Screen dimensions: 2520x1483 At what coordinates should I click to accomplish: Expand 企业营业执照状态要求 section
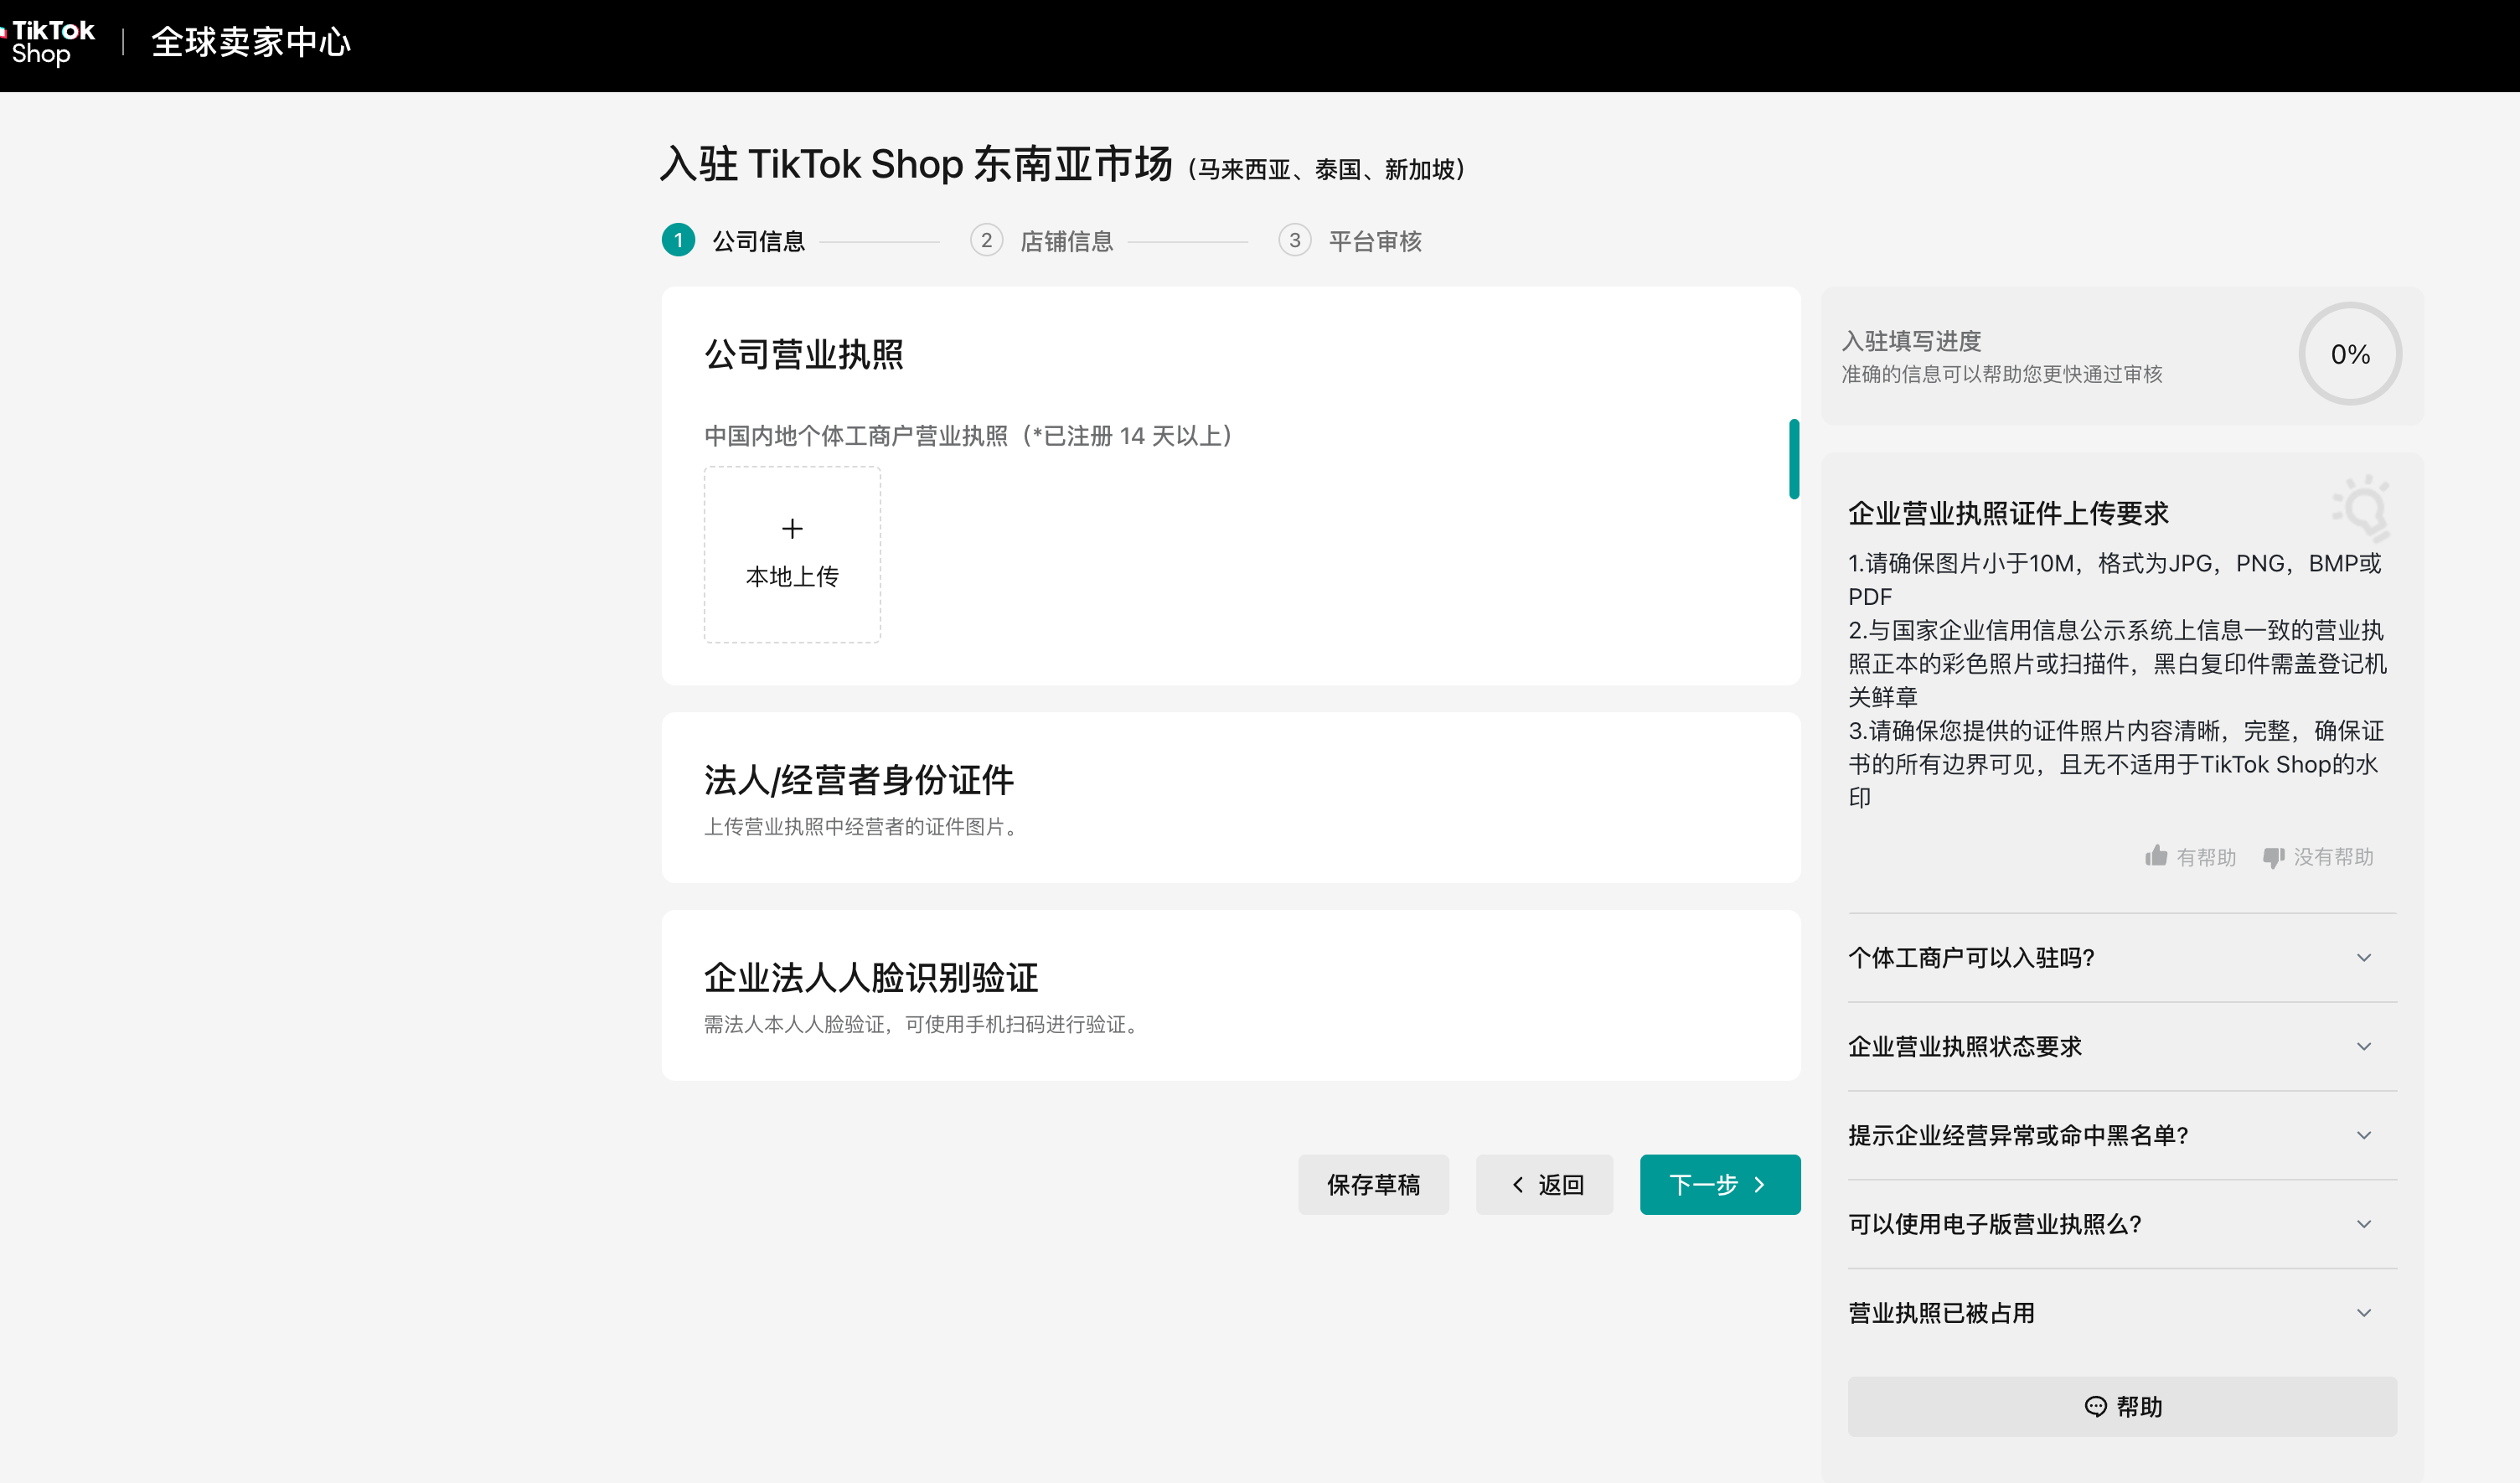click(x=2122, y=1046)
